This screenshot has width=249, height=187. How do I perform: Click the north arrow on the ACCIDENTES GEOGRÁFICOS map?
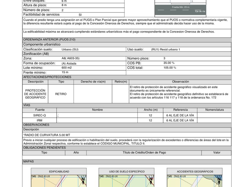point(219,181)
